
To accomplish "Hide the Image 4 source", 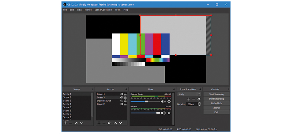I will pyautogui.click(x=122, y=94).
